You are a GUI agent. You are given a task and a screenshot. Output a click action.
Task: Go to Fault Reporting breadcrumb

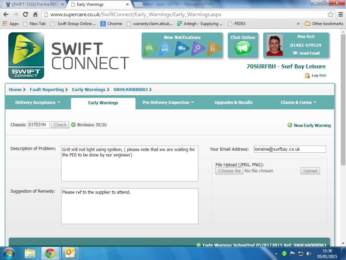click(x=47, y=89)
